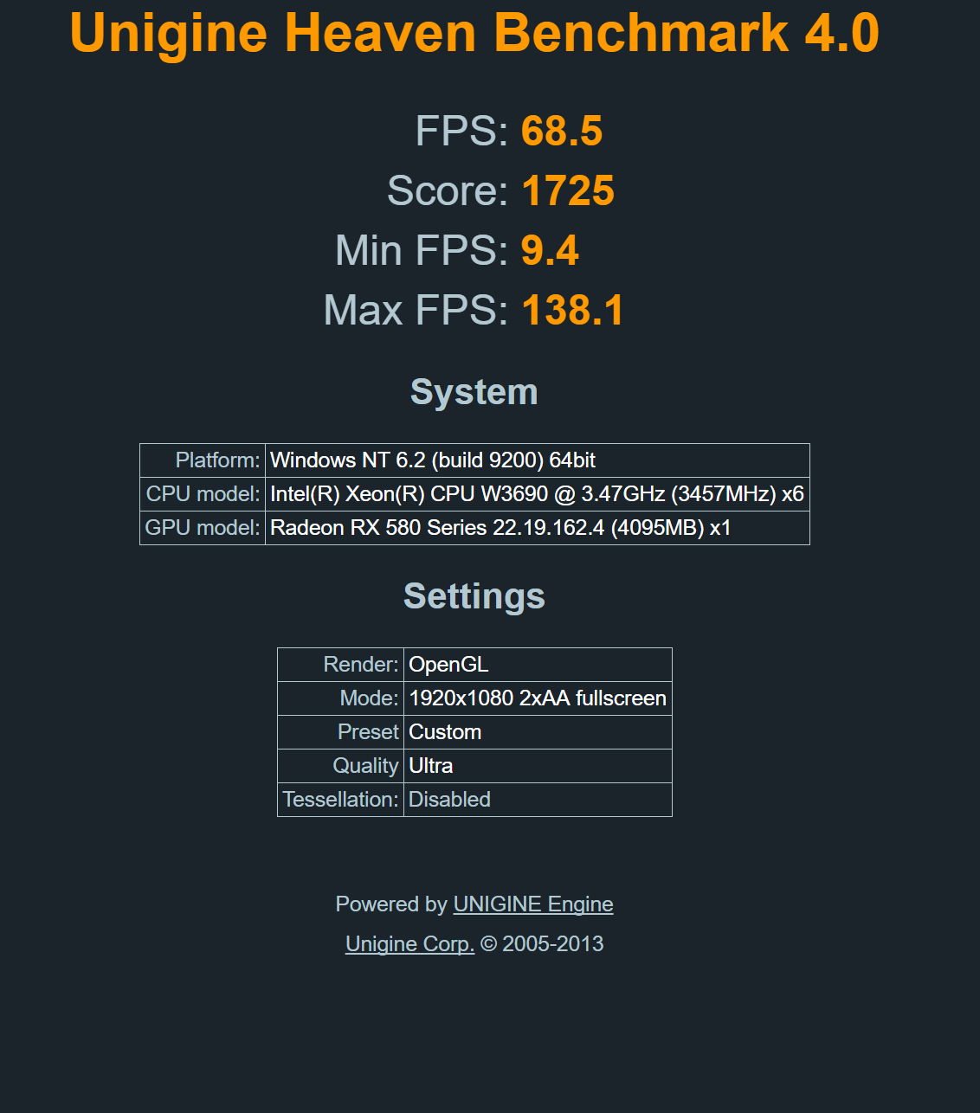Click the Score: label

[x=448, y=191]
